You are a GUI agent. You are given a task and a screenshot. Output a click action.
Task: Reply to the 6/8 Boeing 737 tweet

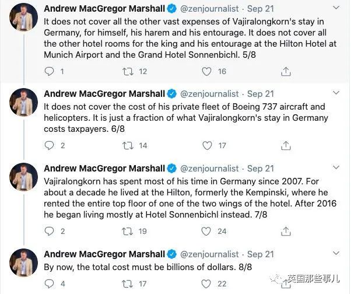tap(50, 145)
